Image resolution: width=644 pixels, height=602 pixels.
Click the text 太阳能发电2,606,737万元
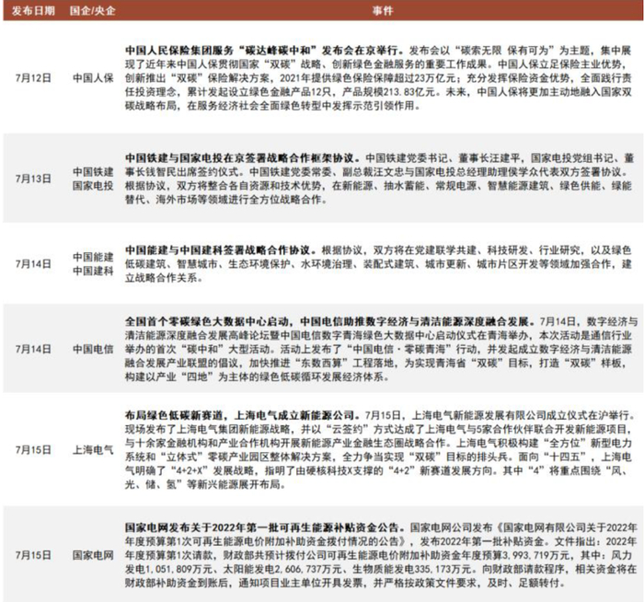pyautogui.click(x=282, y=569)
